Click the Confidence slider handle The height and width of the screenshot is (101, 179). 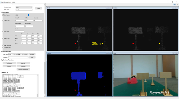pos(28,15)
